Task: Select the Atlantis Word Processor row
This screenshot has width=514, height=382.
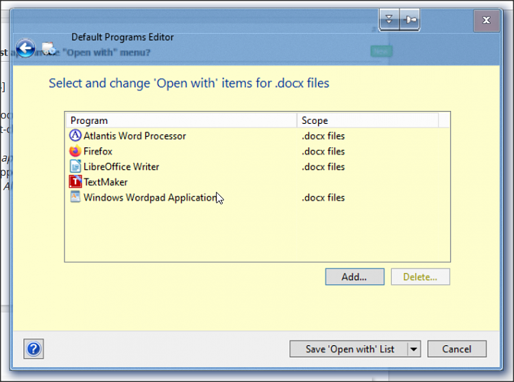Action: pos(257,136)
